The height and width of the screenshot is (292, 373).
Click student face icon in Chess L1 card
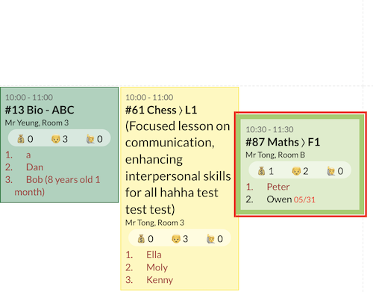[x=176, y=239]
